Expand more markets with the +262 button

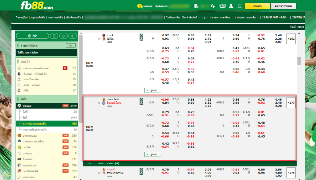(291, 39)
